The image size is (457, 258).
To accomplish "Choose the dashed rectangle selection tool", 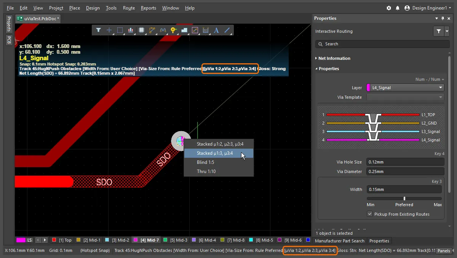I will point(120,30).
